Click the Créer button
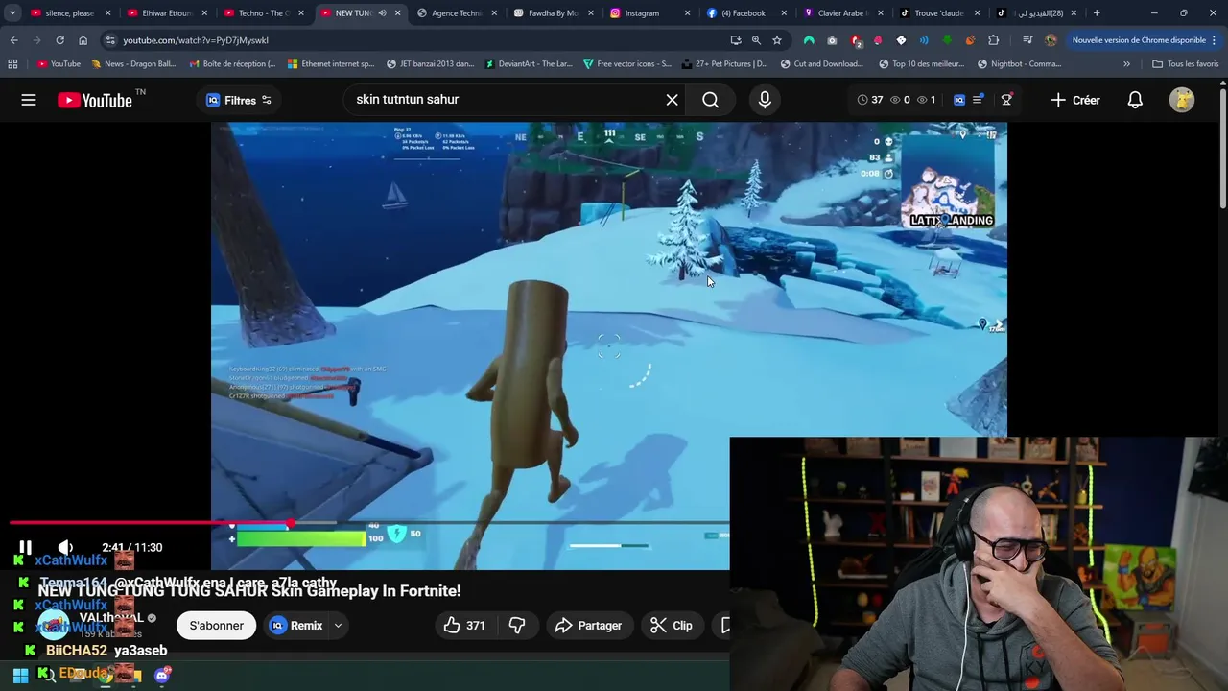1228x691 pixels. (1075, 100)
